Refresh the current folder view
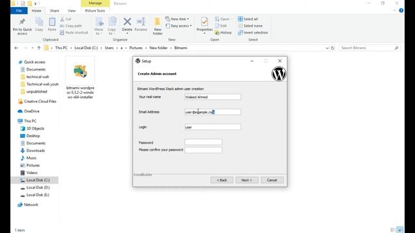Viewport: 415px width, 233px height. coord(333,48)
